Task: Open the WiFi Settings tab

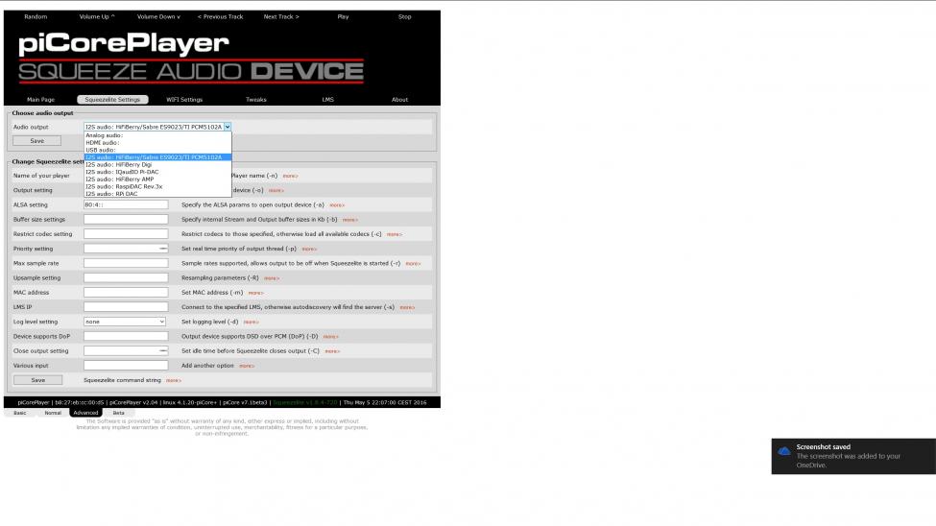Action: (184, 100)
